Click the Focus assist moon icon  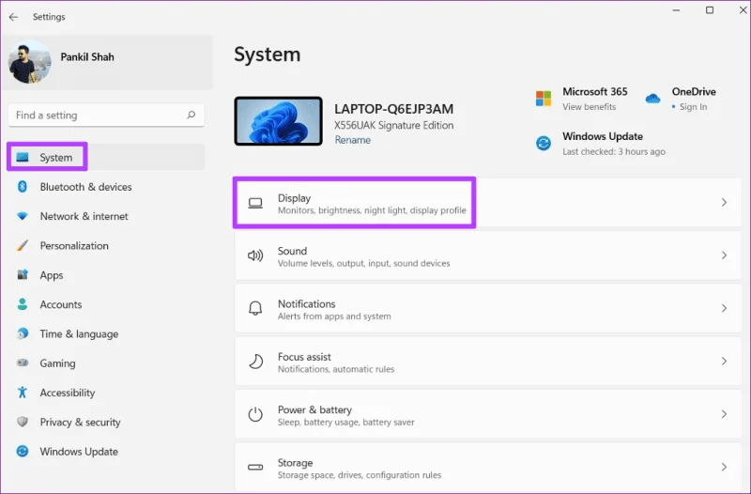click(x=255, y=362)
